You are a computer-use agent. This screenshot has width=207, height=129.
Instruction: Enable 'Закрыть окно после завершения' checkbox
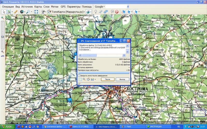pos(79,75)
